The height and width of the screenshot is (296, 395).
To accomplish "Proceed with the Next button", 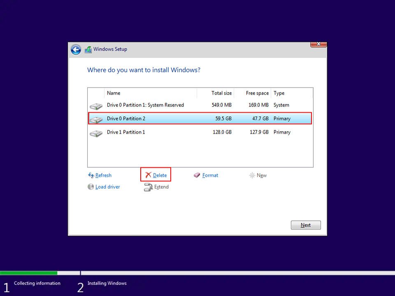I will [306, 225].
